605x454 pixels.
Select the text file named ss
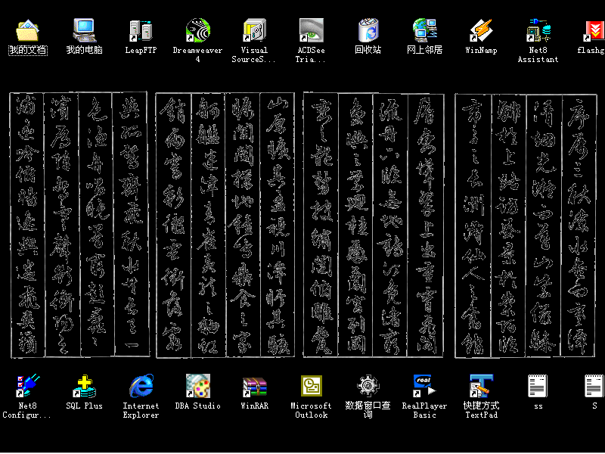tap(538, 386)
